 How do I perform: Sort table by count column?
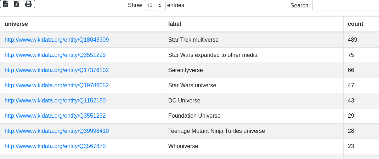pos(361,24)
